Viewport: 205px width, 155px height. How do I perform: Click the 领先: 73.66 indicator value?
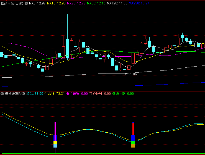tap(35, 94)
